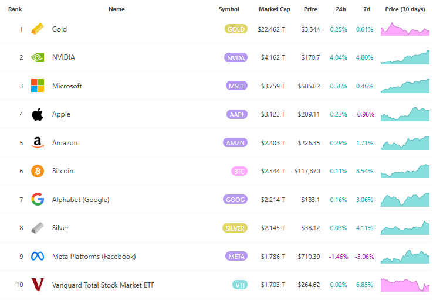
Task: Select Meta 24h change -1.46%
Action: [x=339, y=257]
